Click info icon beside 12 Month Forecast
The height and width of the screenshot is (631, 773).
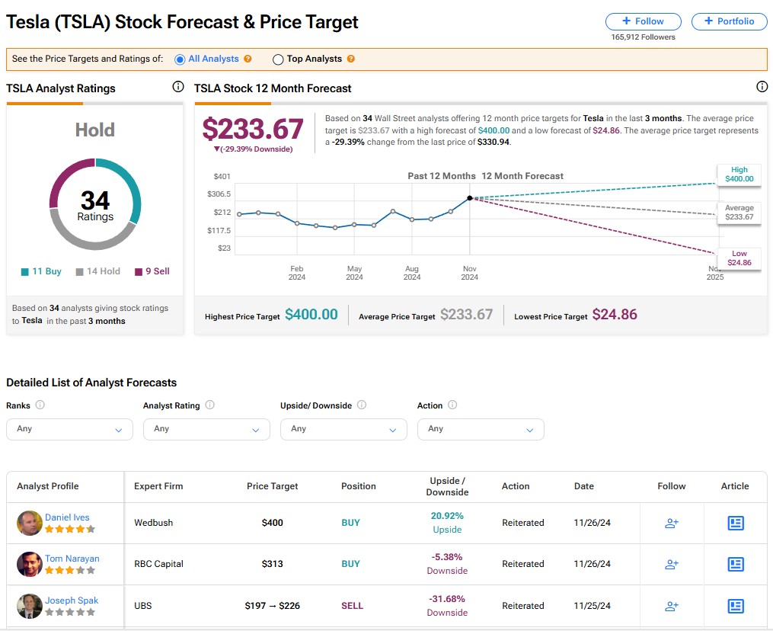click(762, 88)
